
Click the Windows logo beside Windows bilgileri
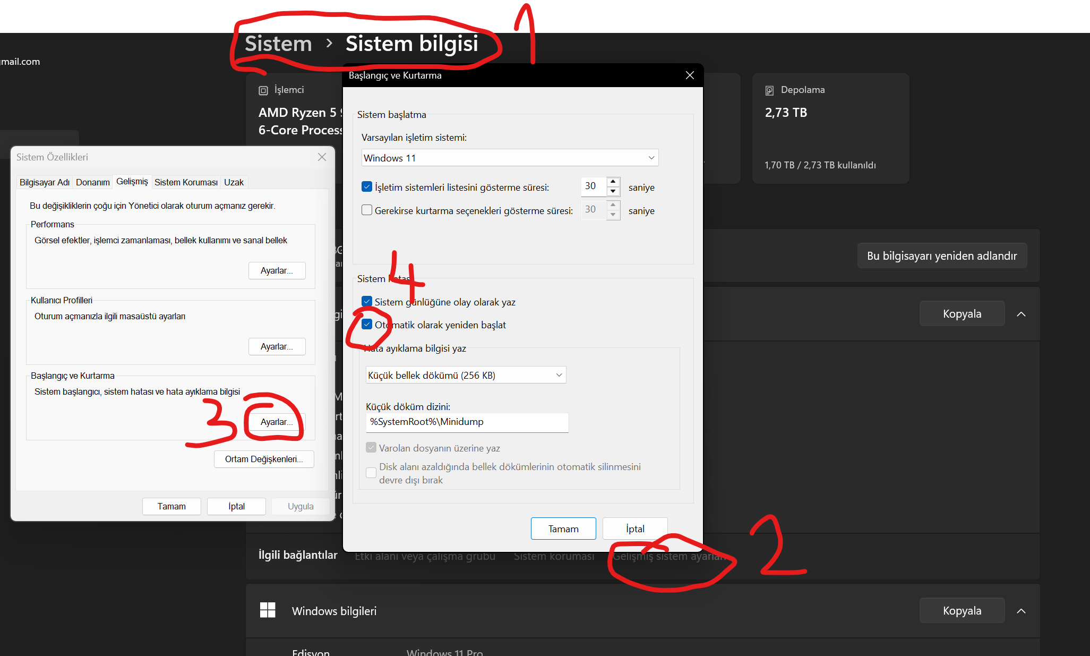[x=268, y=610]
